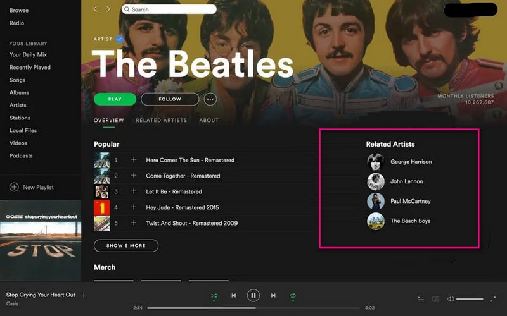Adjust the volume slider
This screenshot has width=507, height=316.
click(x=470, y=299)
